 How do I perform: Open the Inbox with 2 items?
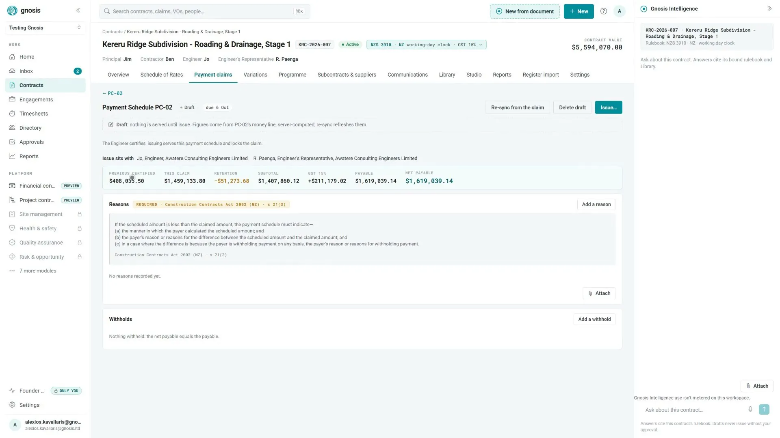[x=45, y=71]
